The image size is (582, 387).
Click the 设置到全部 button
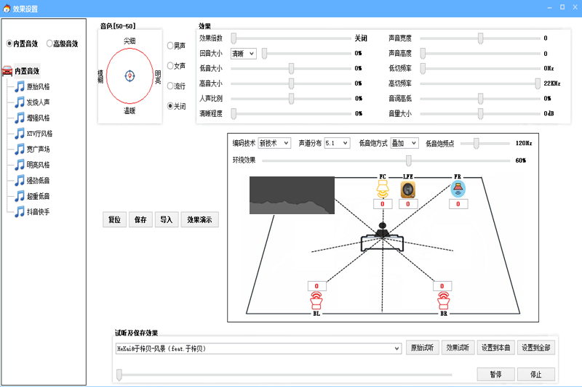pyautogui.click(x=536, y=348)
